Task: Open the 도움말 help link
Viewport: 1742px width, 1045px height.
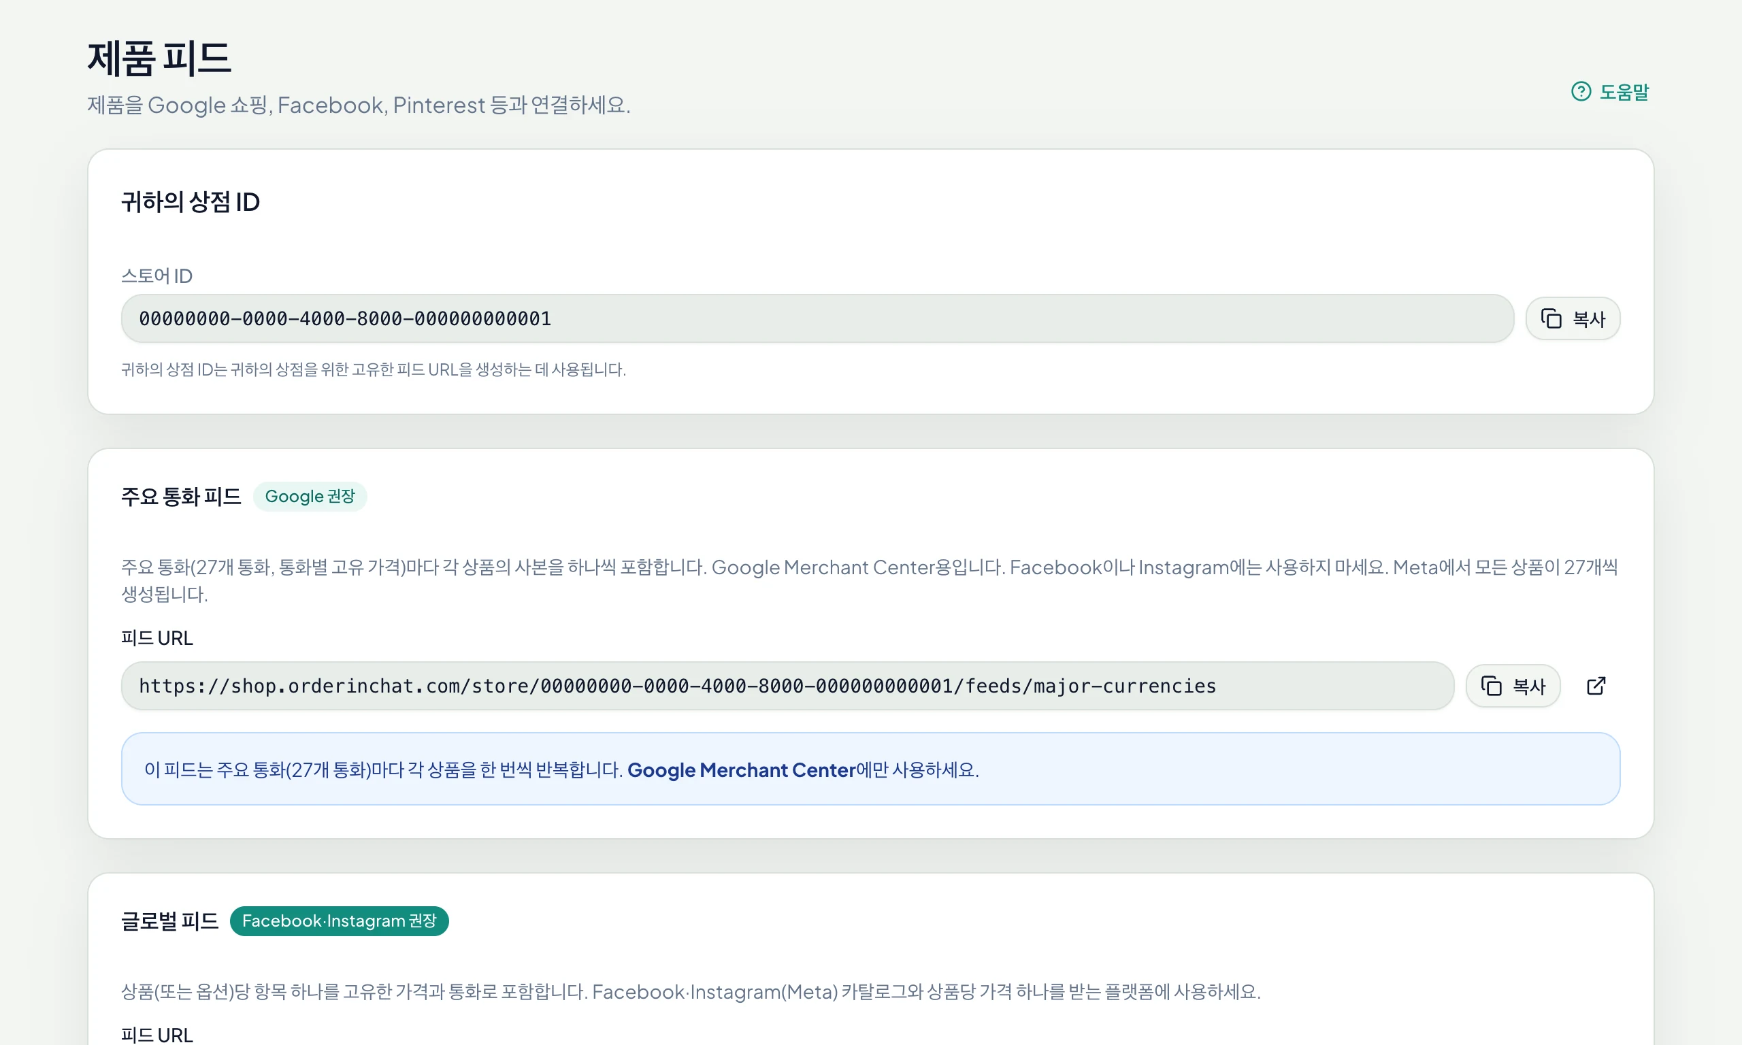Action: [x=1609, y=92]
